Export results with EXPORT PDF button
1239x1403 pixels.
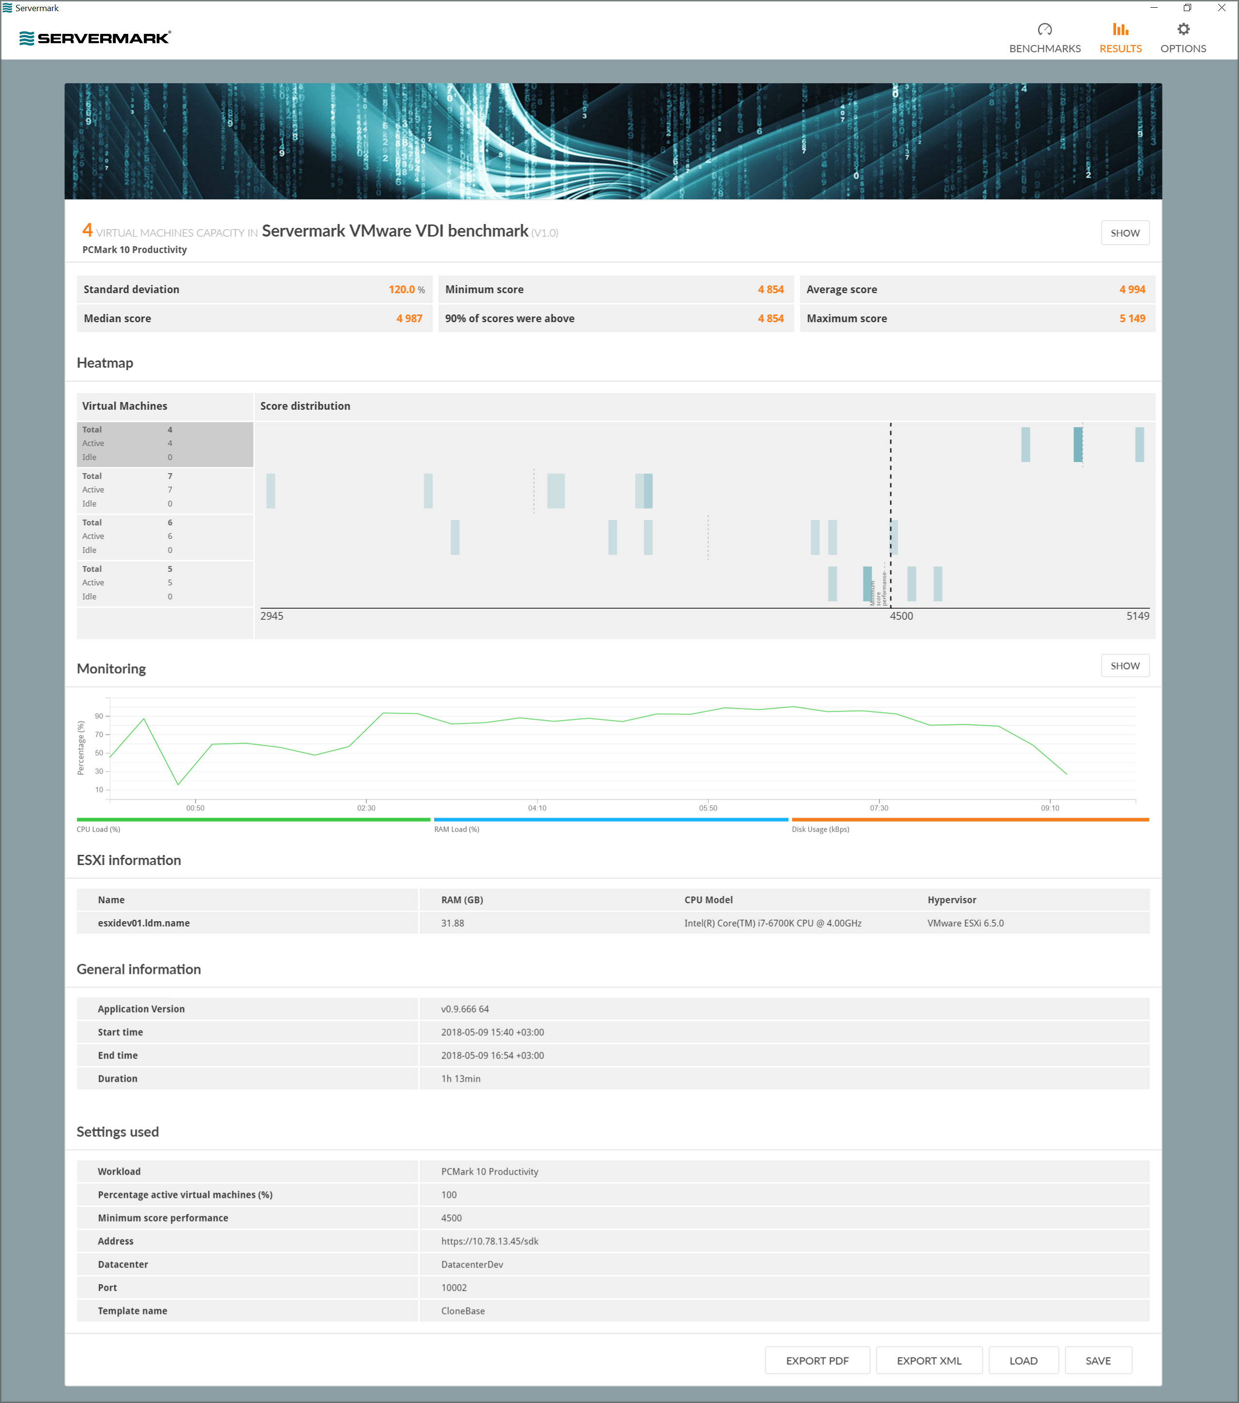(x=816, y=1360)
